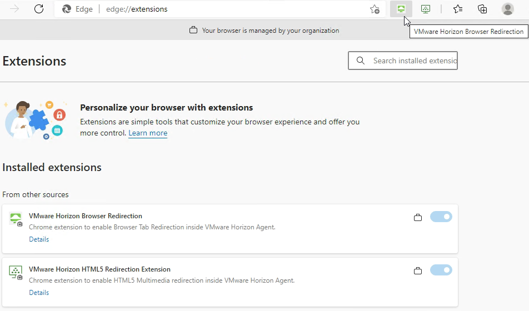Click the briefcase icon for Browser Redirection
The height and width of the screenshot is (311, 529).
point(418,218)
